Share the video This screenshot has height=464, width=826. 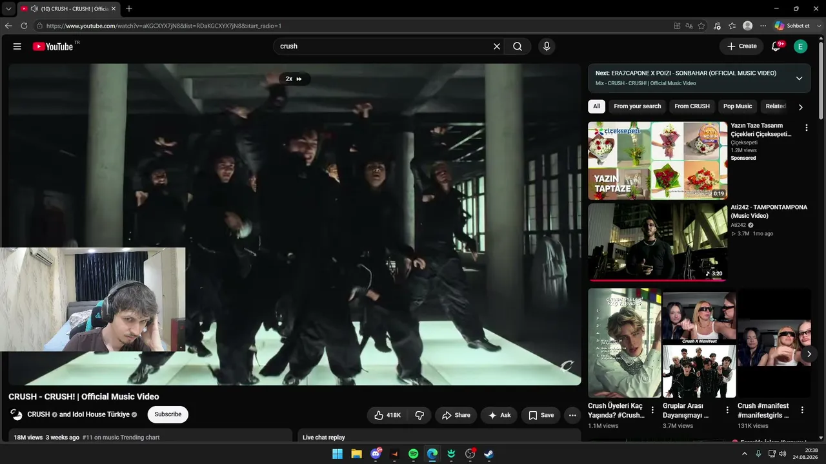456,416
